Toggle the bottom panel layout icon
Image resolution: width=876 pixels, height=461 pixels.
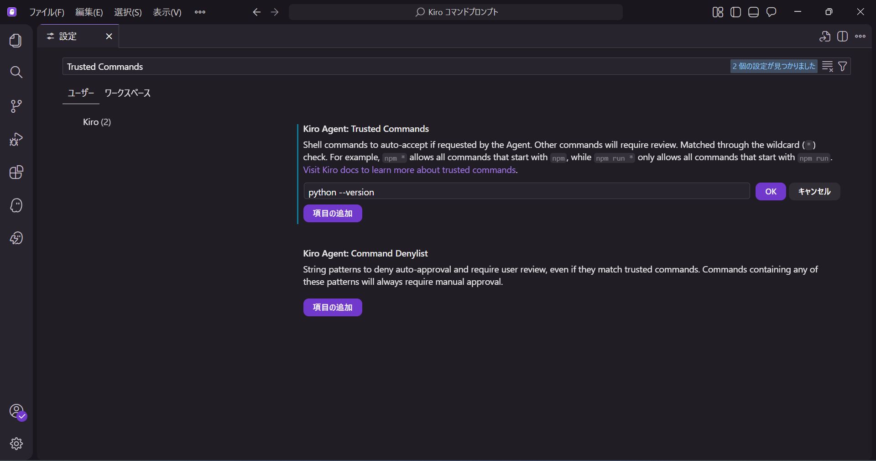tap(753, 12)
